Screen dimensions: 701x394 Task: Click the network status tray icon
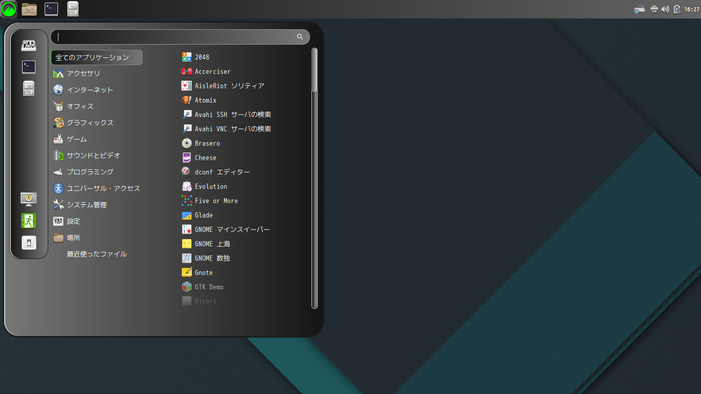639,9
